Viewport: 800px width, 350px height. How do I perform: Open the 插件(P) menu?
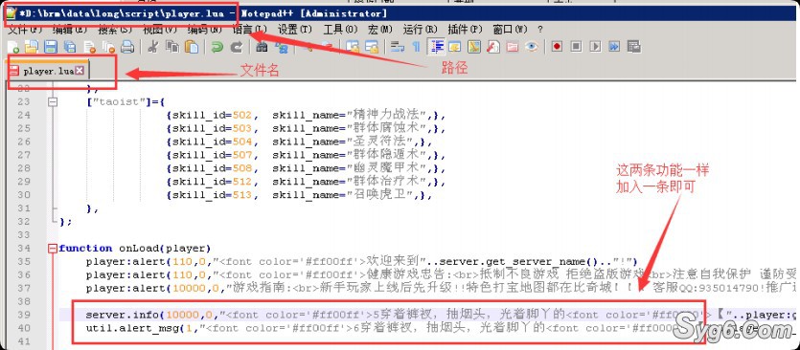point(466,29)
